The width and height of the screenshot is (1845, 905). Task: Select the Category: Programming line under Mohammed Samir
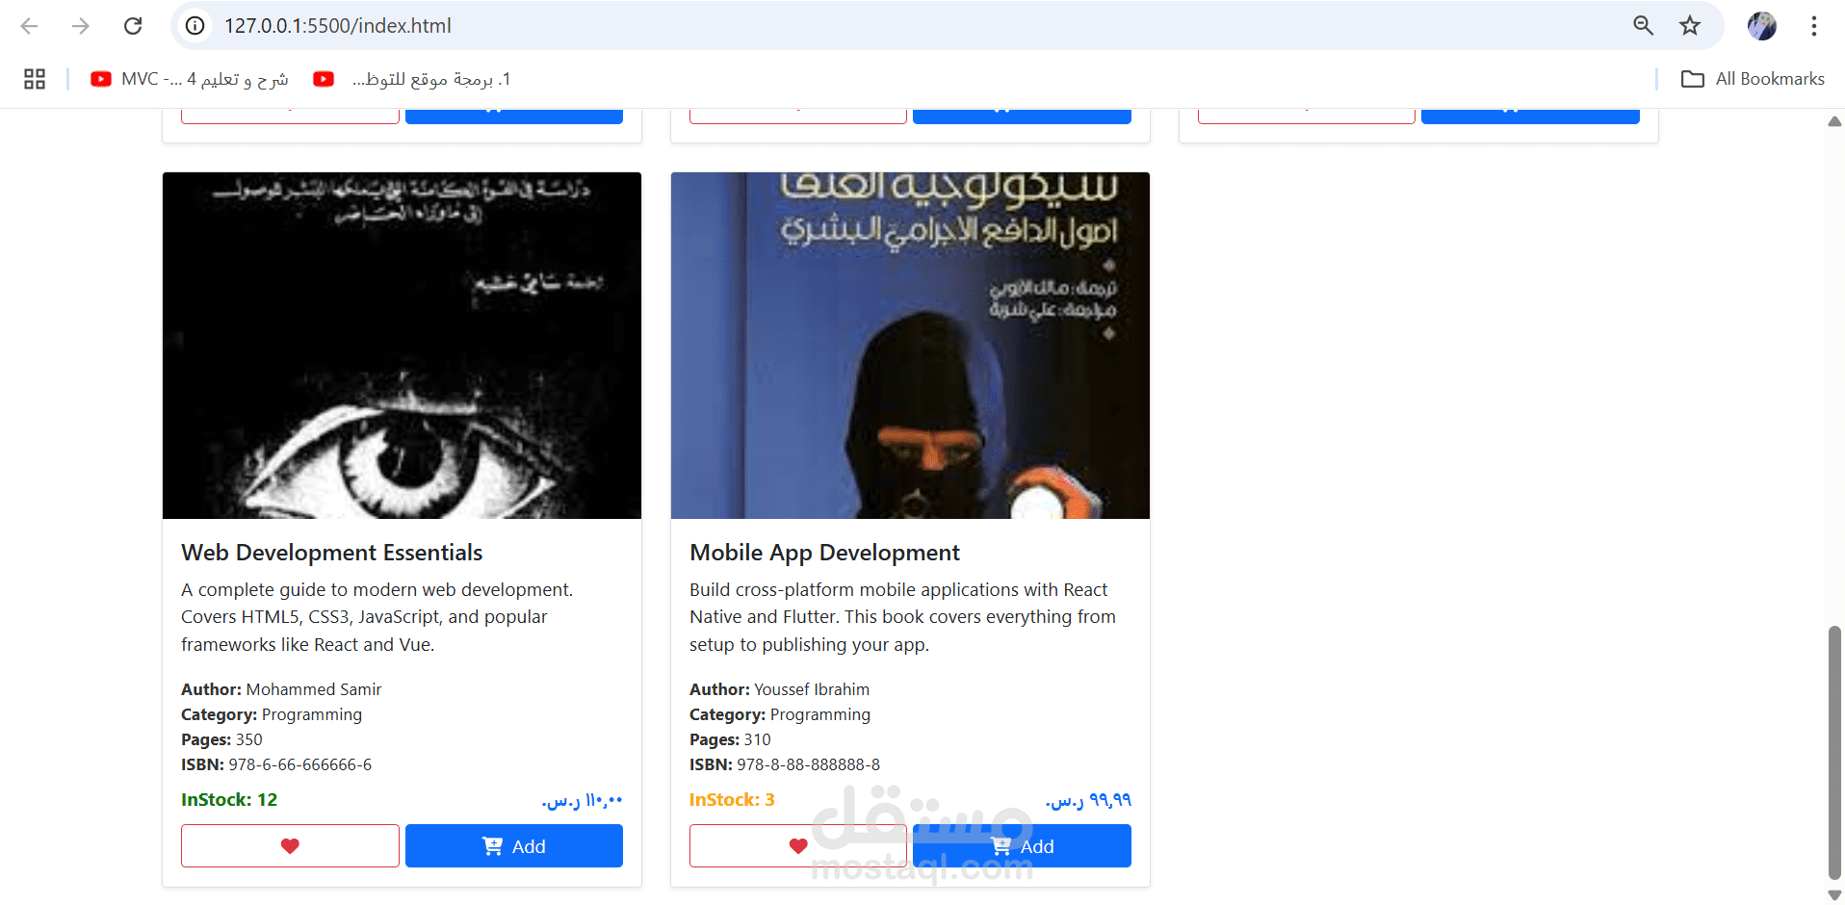[272, 714]
